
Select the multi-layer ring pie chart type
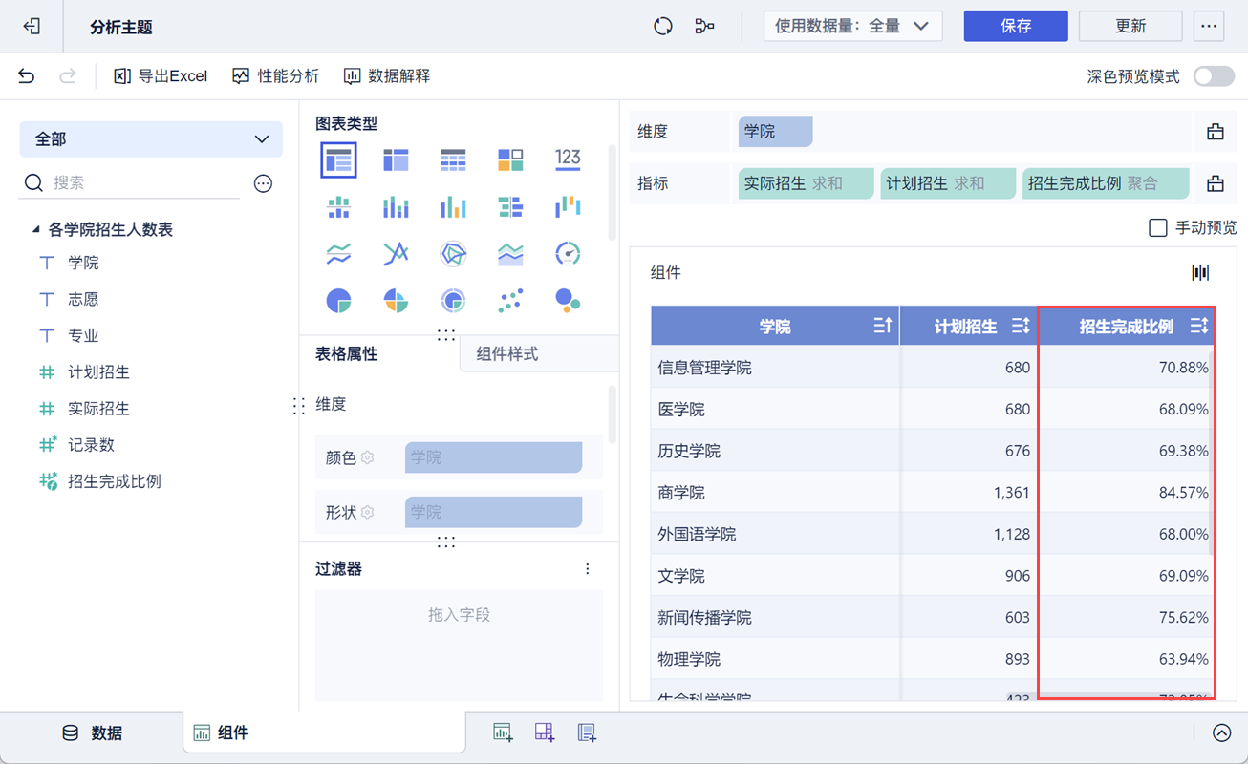(453, 301)
